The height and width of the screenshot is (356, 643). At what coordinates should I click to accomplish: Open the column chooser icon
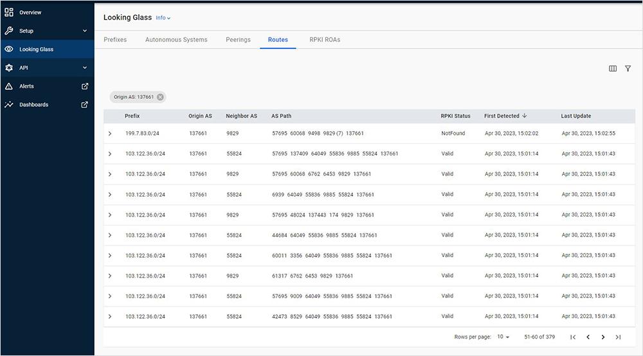pyautogui.click(x=613, y=69)
